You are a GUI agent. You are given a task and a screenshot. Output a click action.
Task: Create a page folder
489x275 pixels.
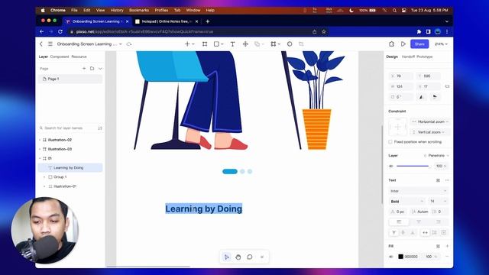pyautogui.click(x=92, y=68)
